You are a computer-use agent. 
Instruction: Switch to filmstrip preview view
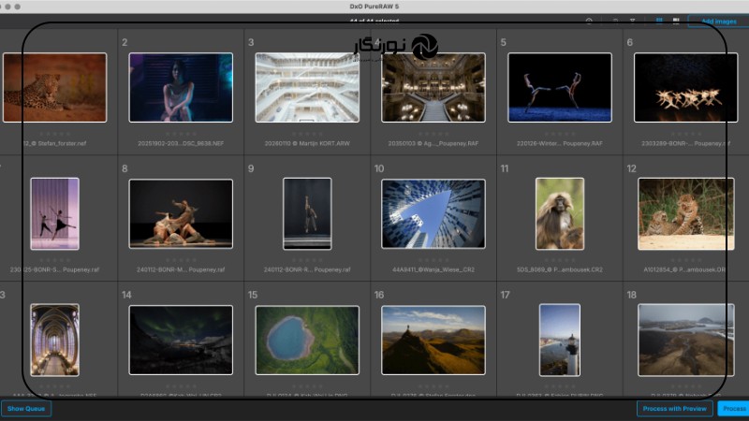click(676, 21)
